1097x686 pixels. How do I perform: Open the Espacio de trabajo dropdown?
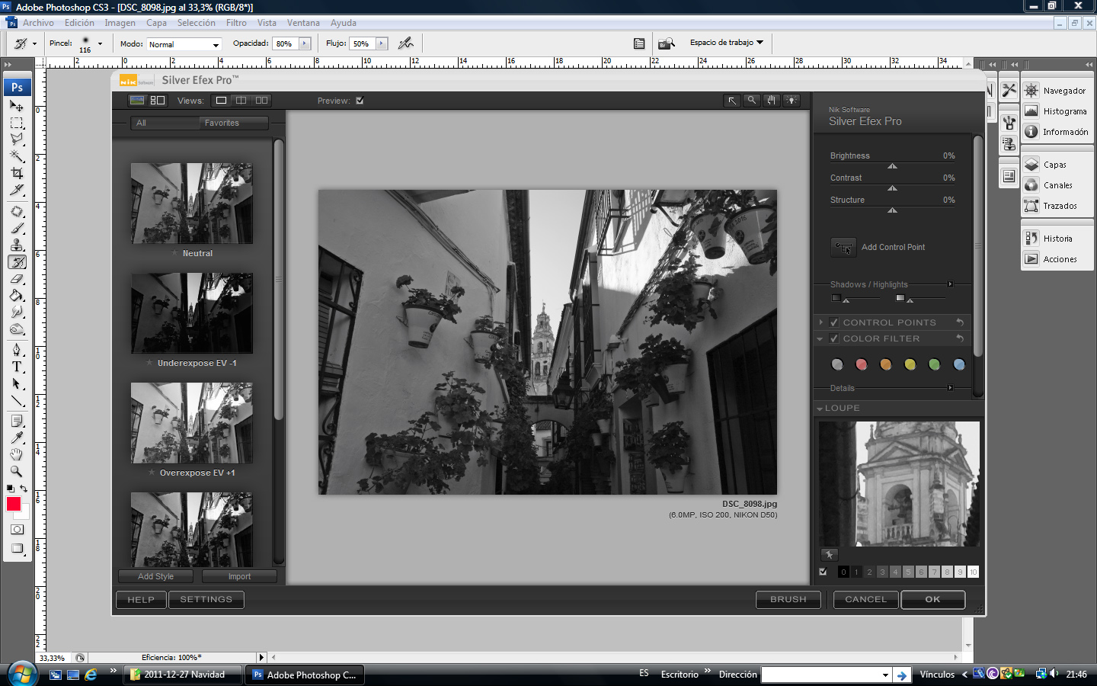(726, 43)
